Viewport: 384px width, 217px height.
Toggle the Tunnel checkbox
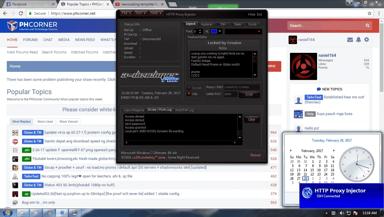coord(189,88)
